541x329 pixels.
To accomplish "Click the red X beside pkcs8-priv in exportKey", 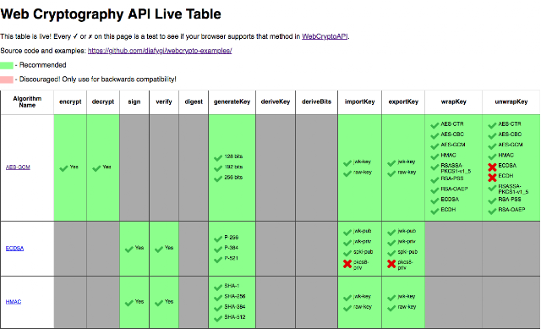I will (x=391, y=264).
